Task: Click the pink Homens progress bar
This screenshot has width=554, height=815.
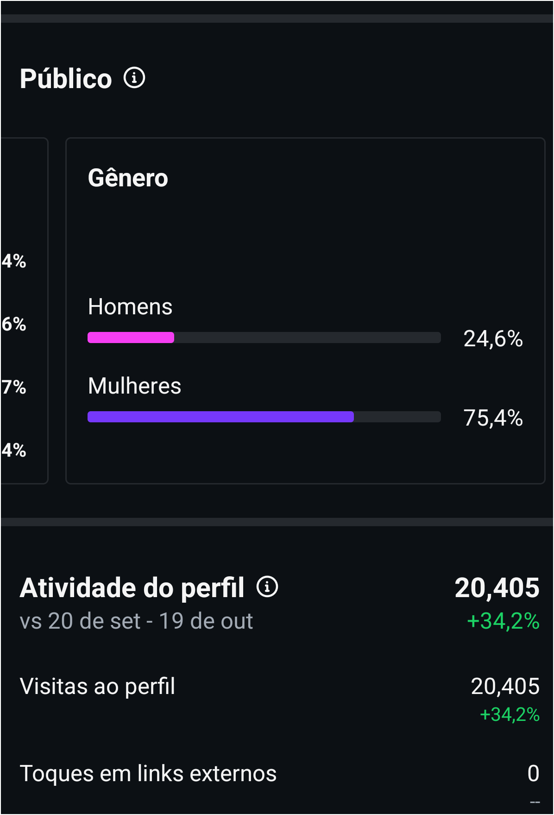Action: pyautogui.click(x=131, y=337)
